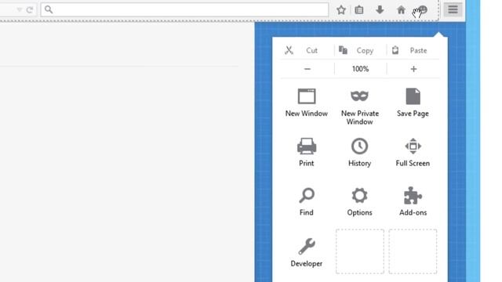
Task: Open the Downloads arrow icon
Action: pos(380,10)
